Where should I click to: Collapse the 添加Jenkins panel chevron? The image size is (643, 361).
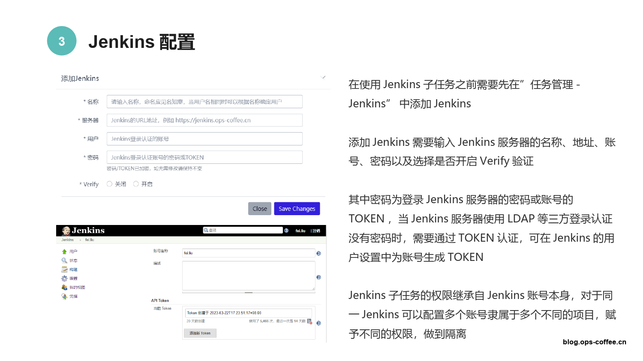pyautogui.click(x=323, y=77)
